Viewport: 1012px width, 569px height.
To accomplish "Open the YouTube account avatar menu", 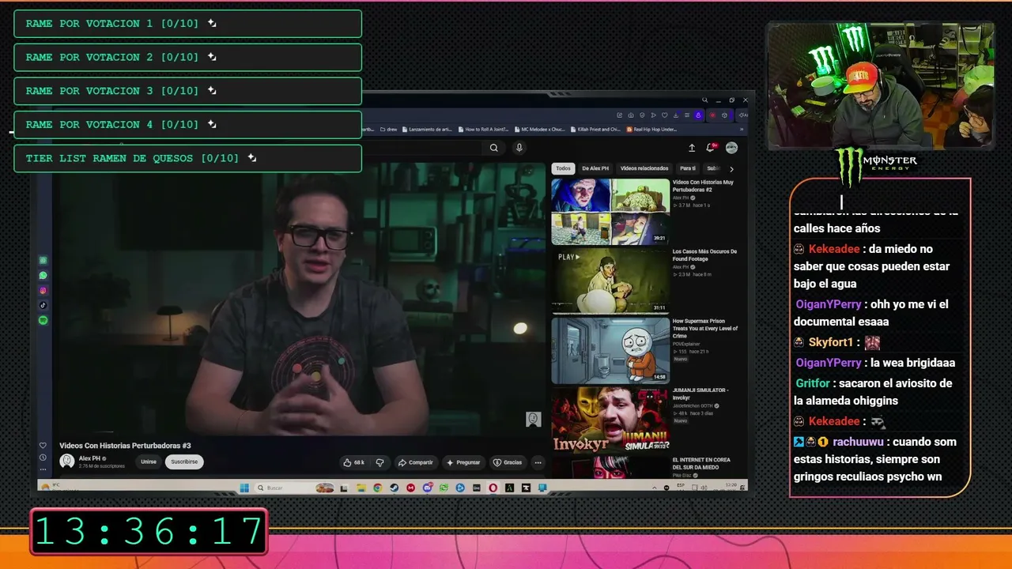I will [x=731, y=148].
